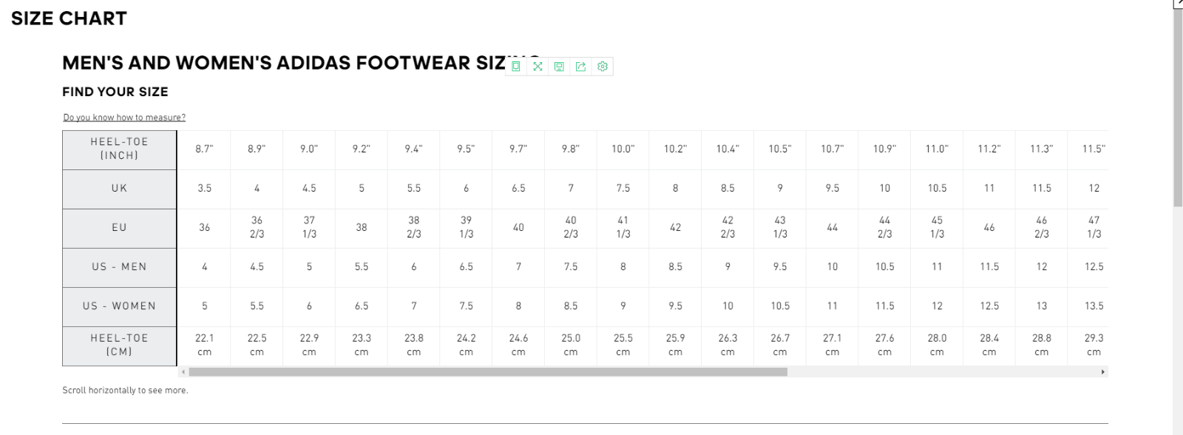Screen dimensions: 1183x435
Task: Click the 29.3 cm heel-toe cell
Action: pos(1094,345)
